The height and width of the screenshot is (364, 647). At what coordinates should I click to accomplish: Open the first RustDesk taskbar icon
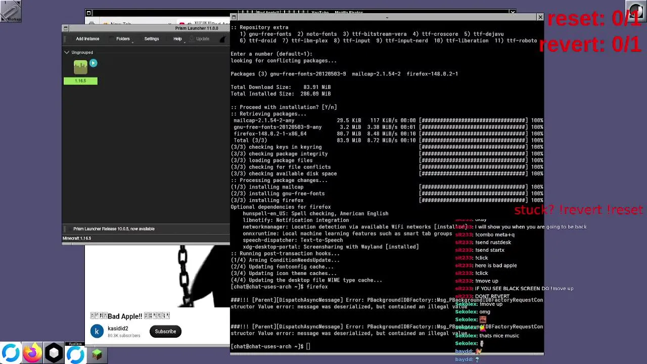click(11, 354)
